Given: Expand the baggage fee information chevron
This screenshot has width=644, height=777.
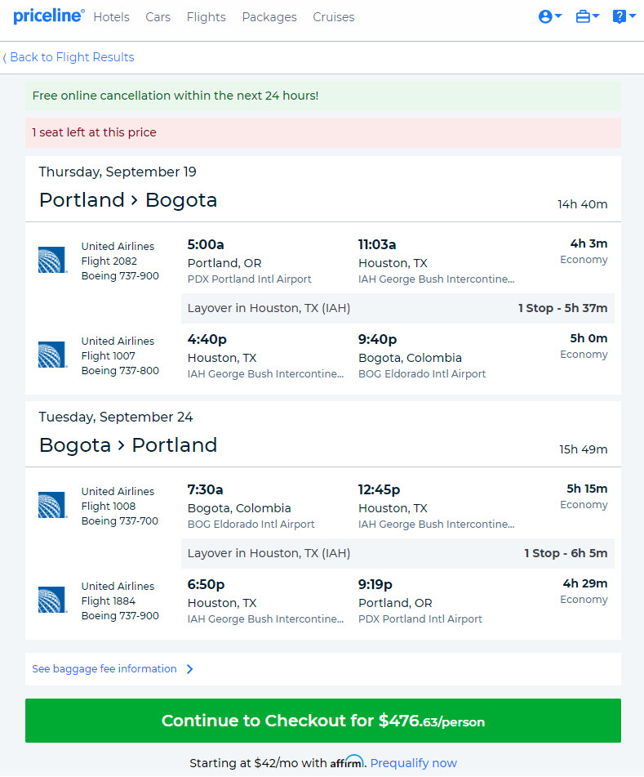Looking at the screenshot, I should pos(189,669).
